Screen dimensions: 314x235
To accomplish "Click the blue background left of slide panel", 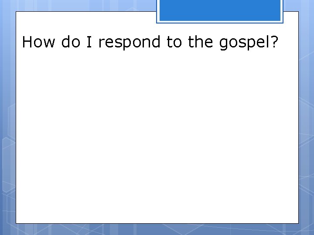I will pos(7,117).
